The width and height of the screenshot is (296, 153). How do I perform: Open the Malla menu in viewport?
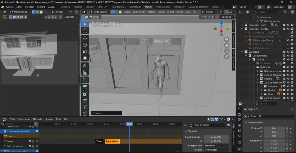coord(161,12)
